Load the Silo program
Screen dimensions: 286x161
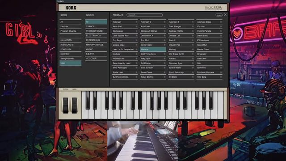click(209, 63)
